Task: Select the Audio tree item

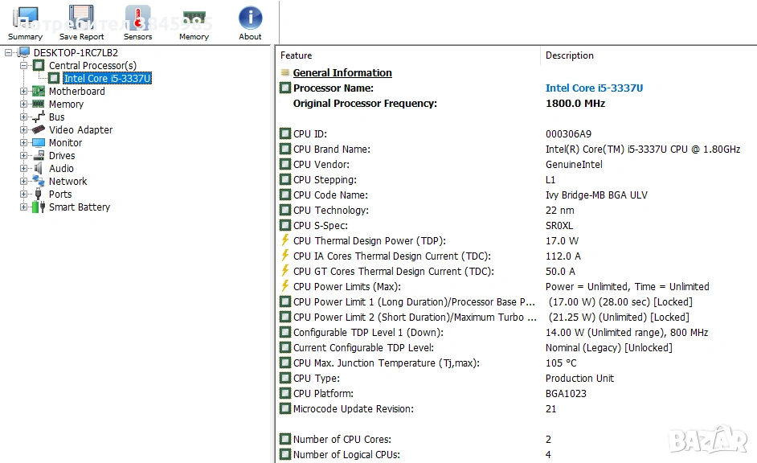Action: (x=61, y=169)
